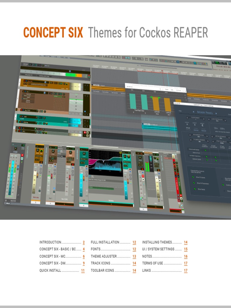Click the 100% button in Theme Settings
231x308 pixels.
(222, 129)
